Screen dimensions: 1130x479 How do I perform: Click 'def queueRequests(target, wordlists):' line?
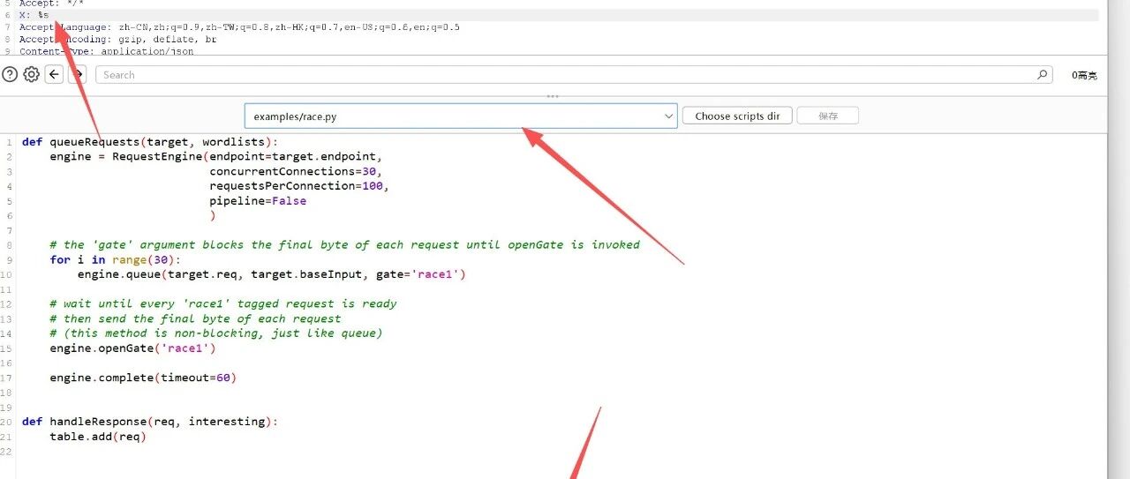coord(150,142)
